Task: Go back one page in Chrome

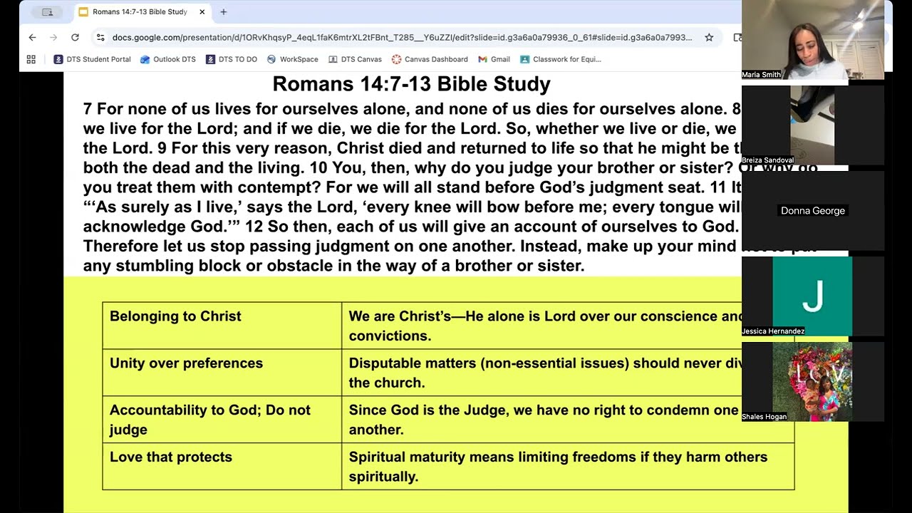Action: pos(32,37)
